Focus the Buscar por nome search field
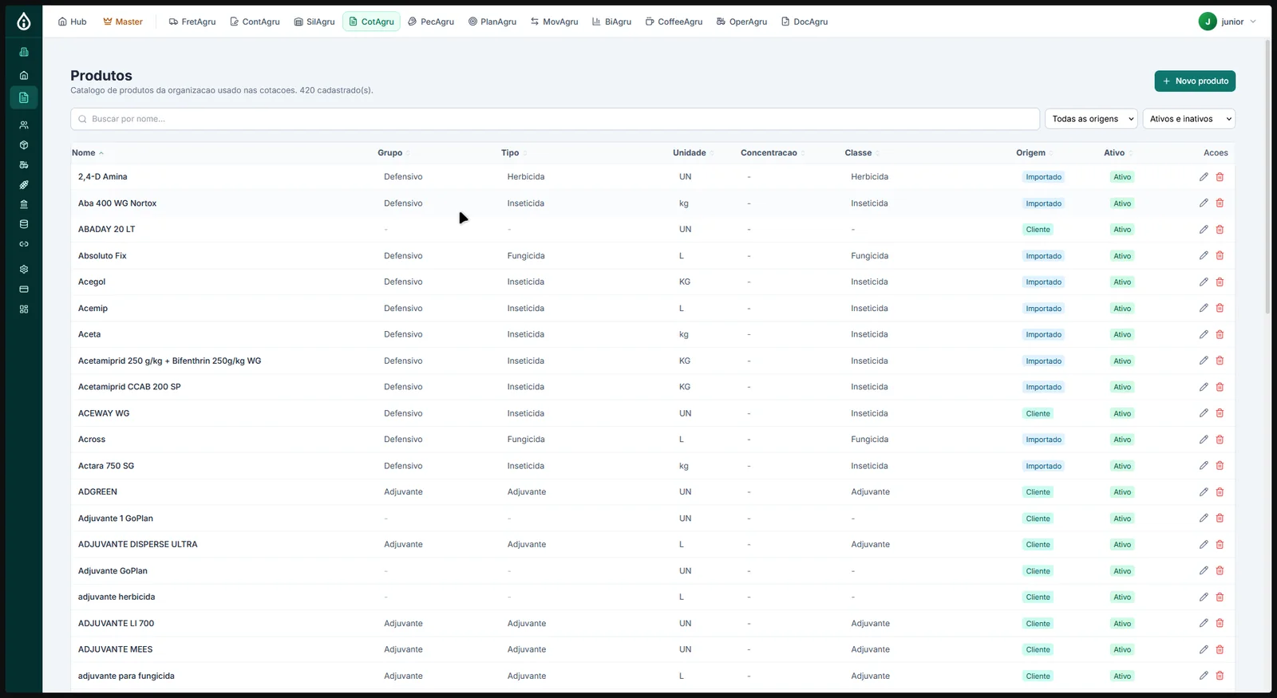1277x698 pixels. [x=555, y=119]
